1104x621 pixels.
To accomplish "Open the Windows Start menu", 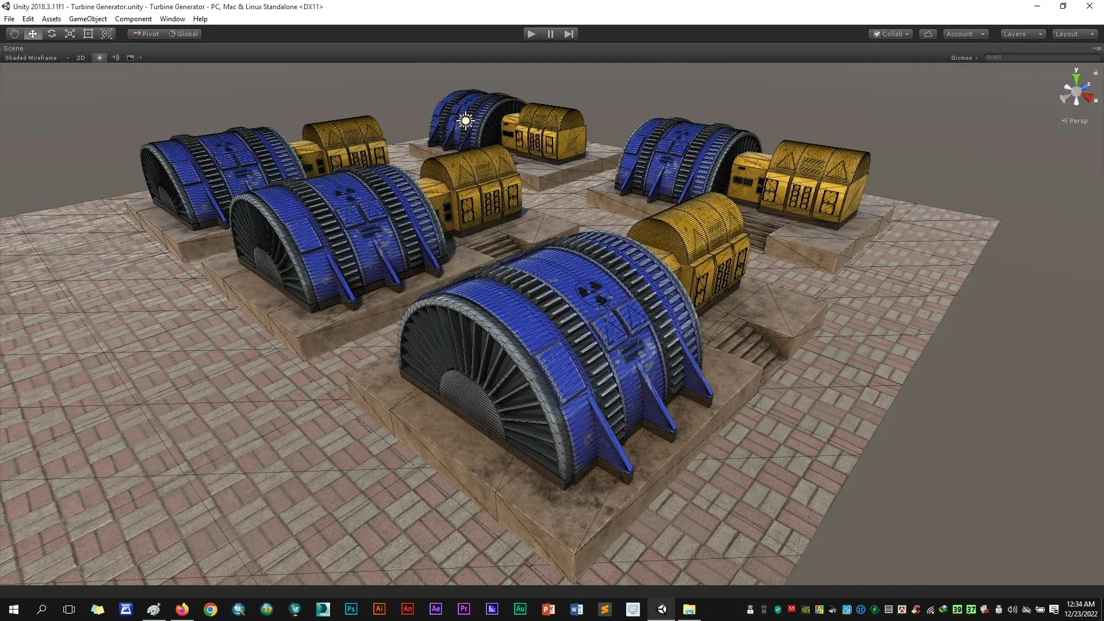I will coord(14,609).
